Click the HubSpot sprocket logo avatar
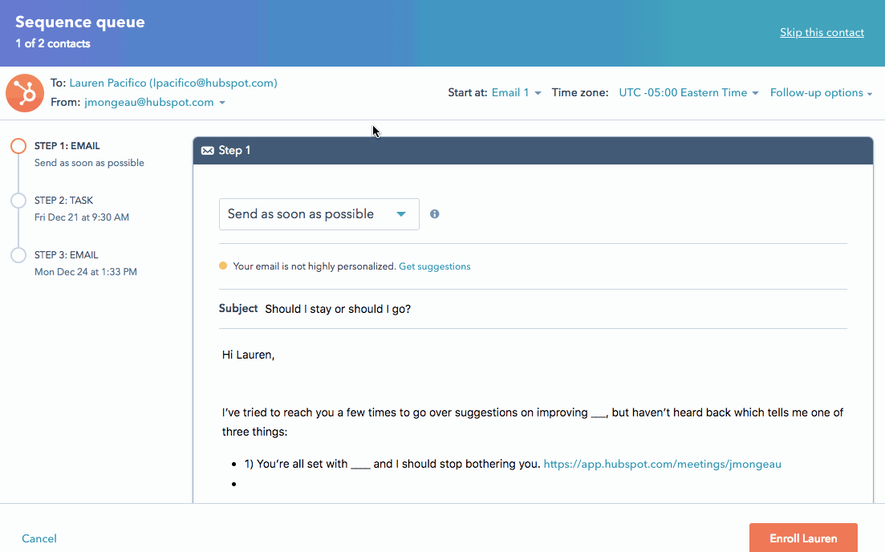The width and height of the screenshot is (885, 552). coord(25,93)
